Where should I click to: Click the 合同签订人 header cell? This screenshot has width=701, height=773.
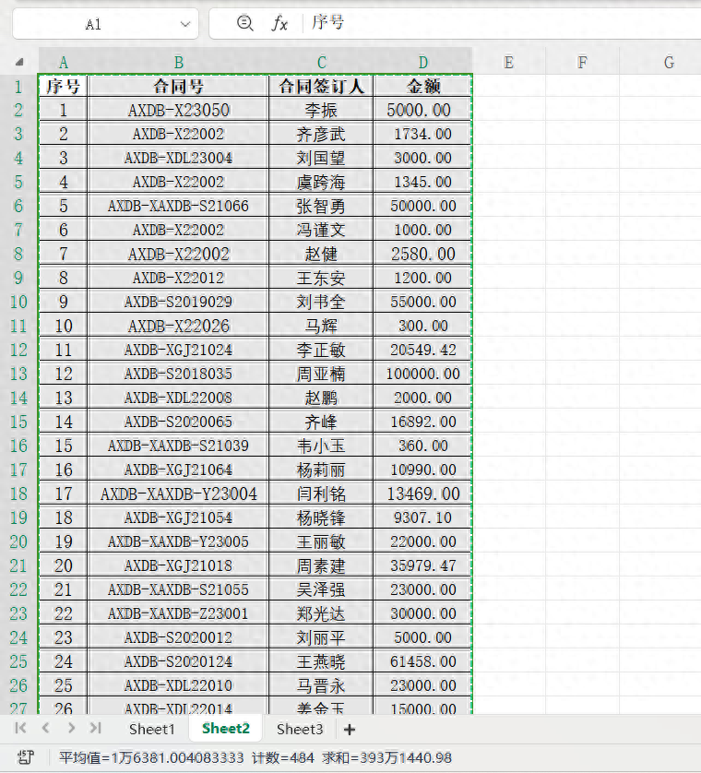321,87
